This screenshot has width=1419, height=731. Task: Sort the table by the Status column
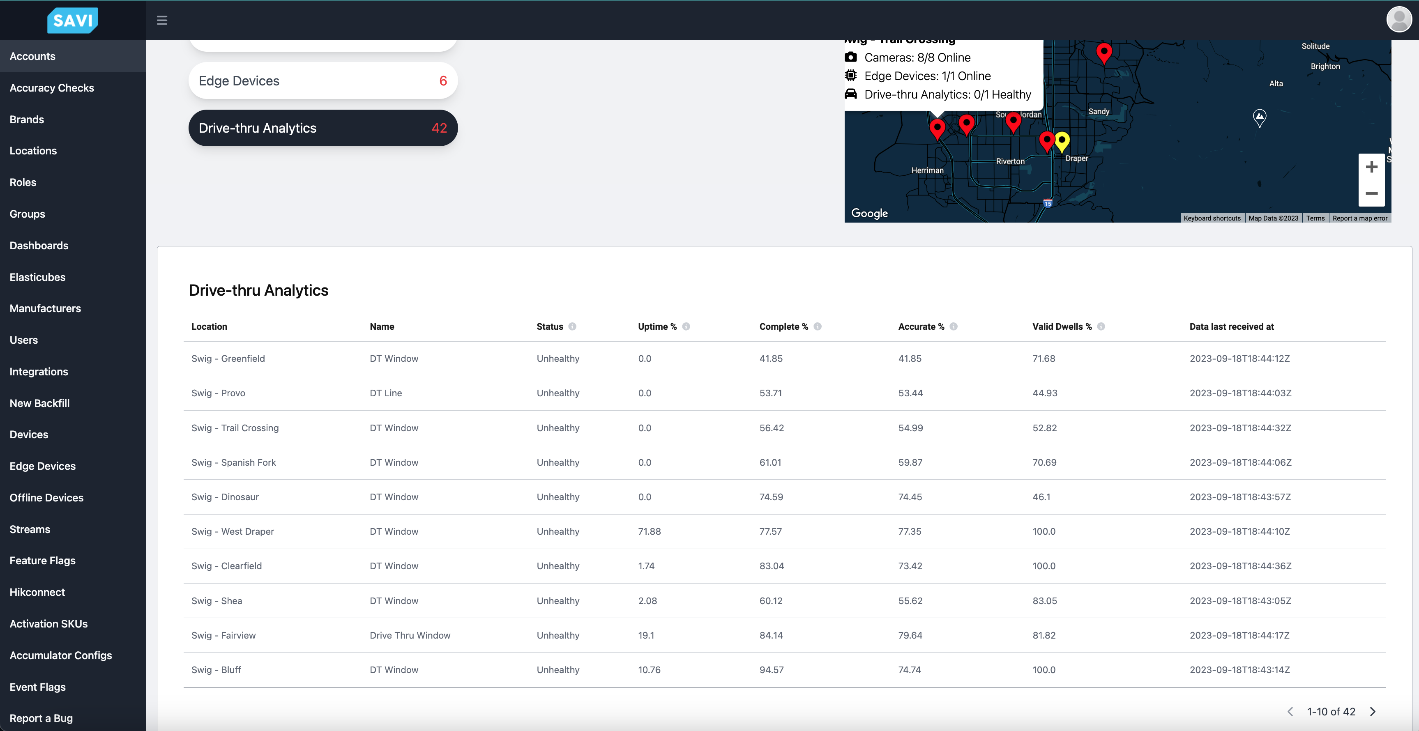coord(550,326)
